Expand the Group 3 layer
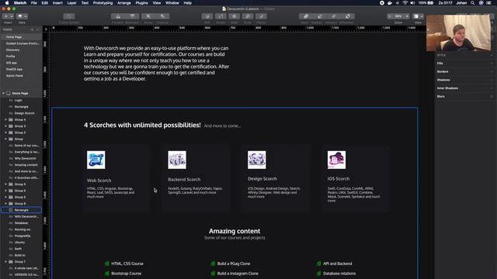Image resolution: width=497 pixels, height=279 pixels. [x=5, y=126]
